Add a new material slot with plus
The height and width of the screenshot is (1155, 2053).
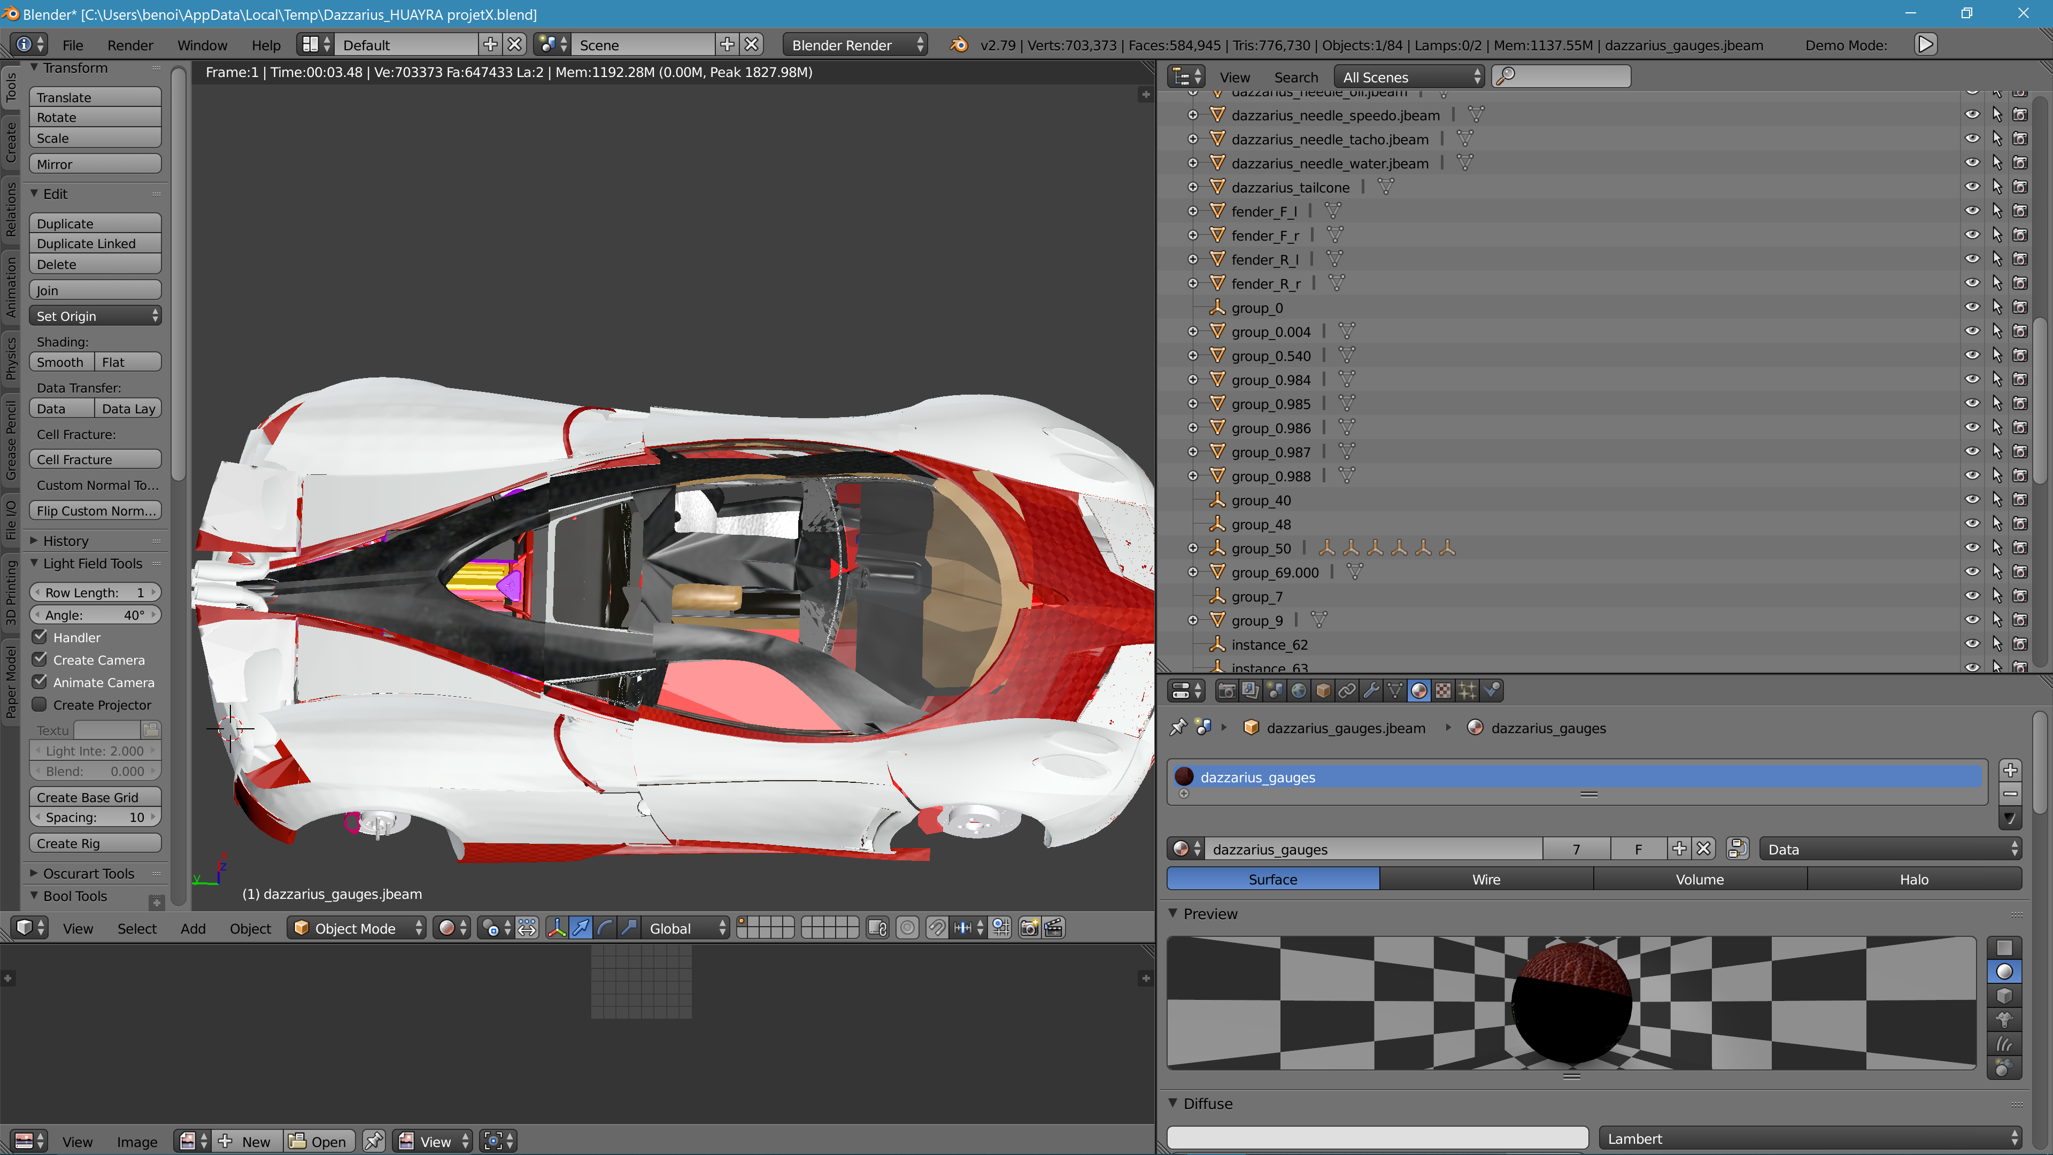[x=2010, y=770]
